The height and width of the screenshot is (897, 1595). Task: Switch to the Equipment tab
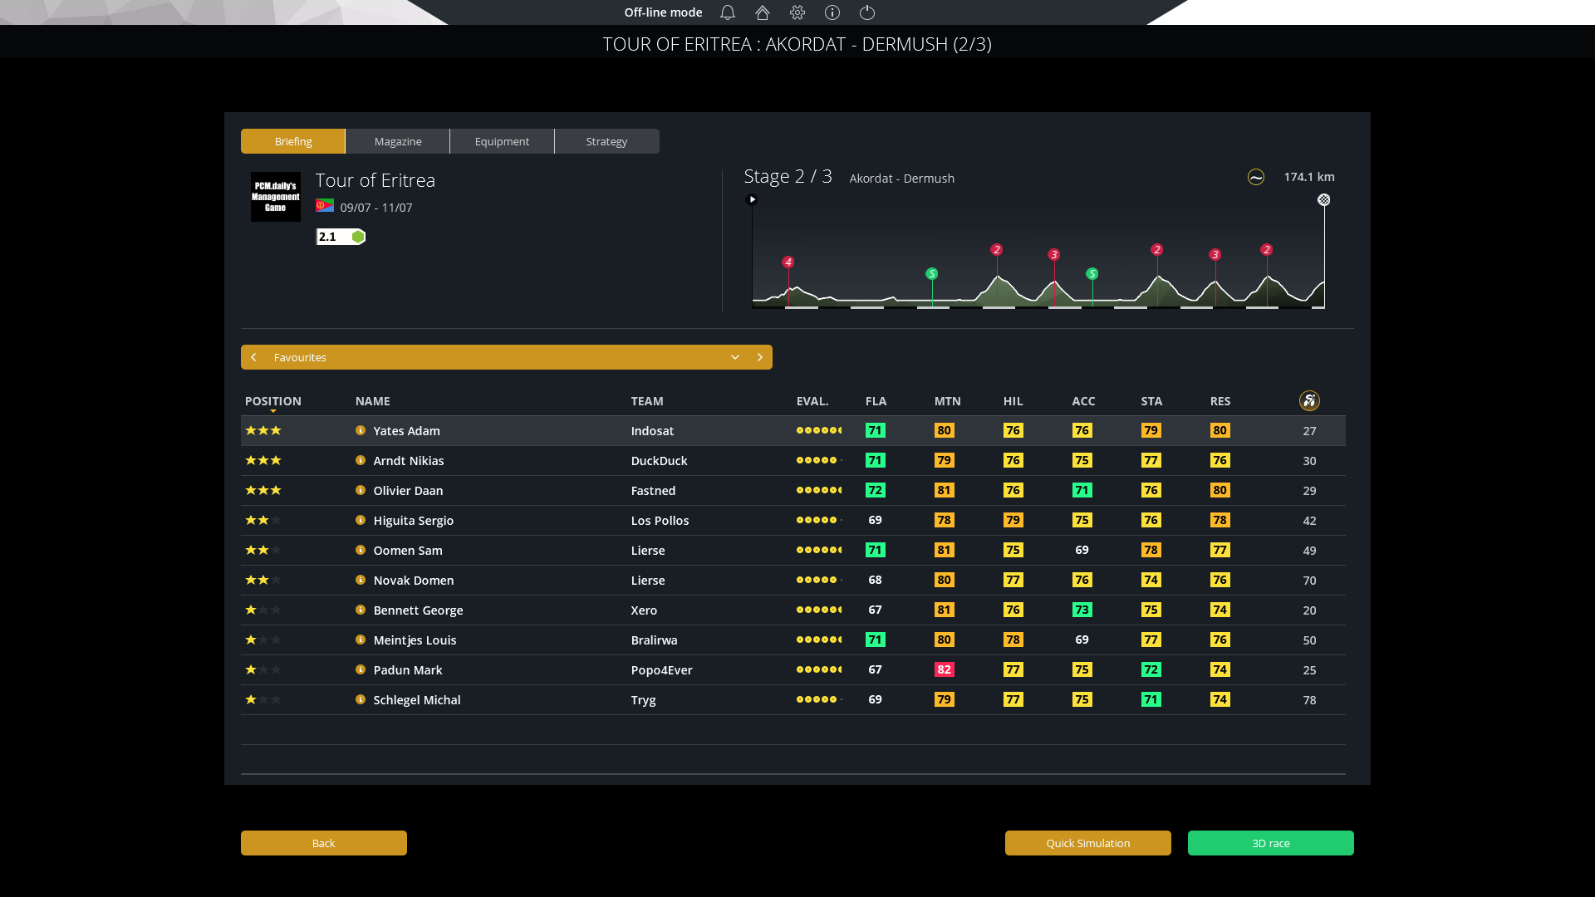coord(502,141)
